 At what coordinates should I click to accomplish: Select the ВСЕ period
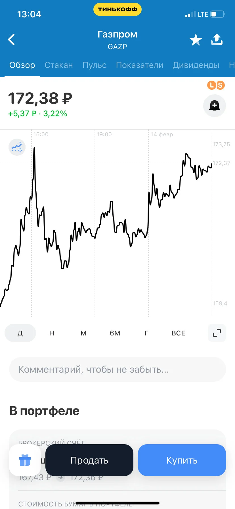tap(178, 333)
